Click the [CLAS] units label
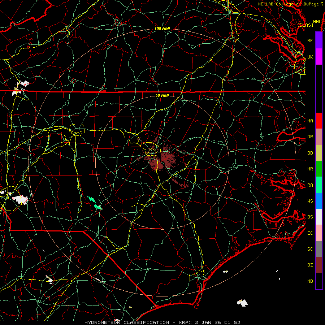 point(305,25)
